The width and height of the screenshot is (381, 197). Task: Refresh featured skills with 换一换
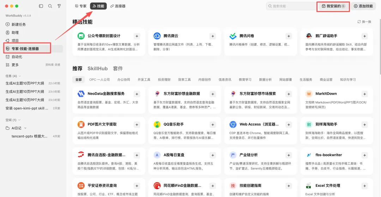[364, 22]
